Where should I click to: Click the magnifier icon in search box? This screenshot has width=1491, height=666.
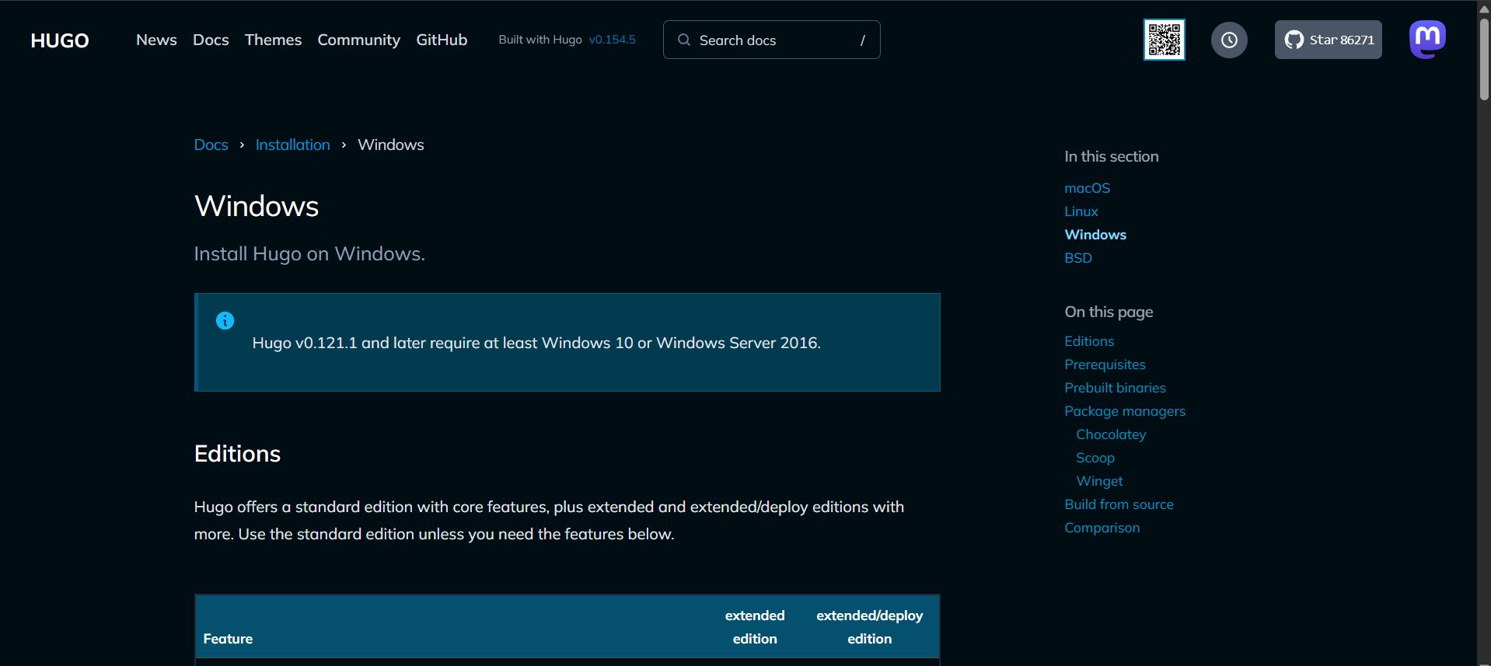tap(684, 40)
